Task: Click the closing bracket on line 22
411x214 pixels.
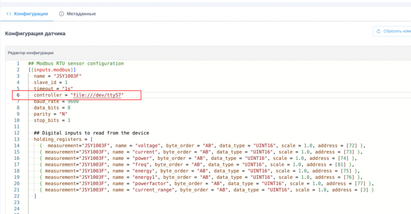Action: pos(35,196)
